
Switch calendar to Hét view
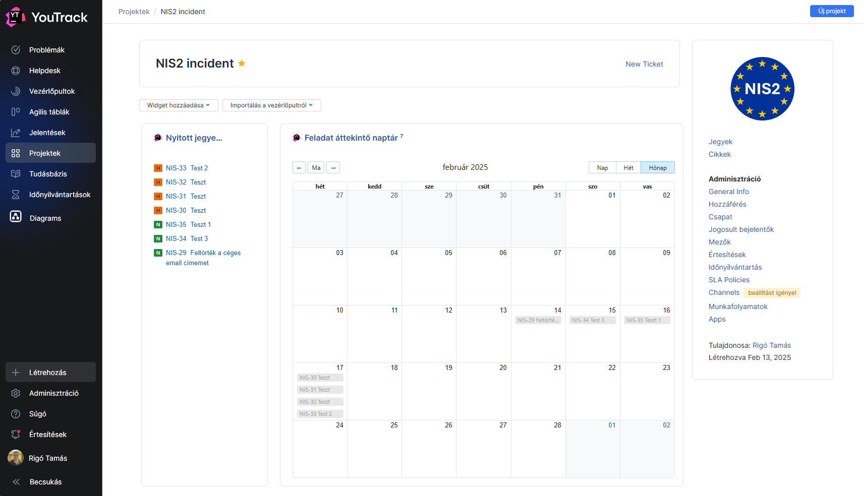(x=628, y=168)
